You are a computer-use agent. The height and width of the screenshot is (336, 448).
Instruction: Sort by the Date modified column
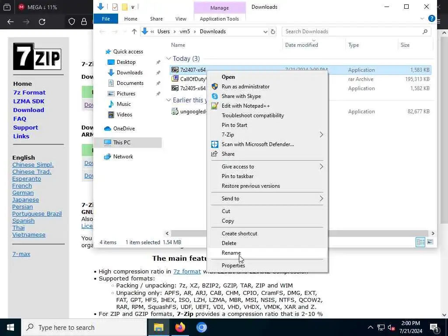pyautogui.click(x=301, y=45)
